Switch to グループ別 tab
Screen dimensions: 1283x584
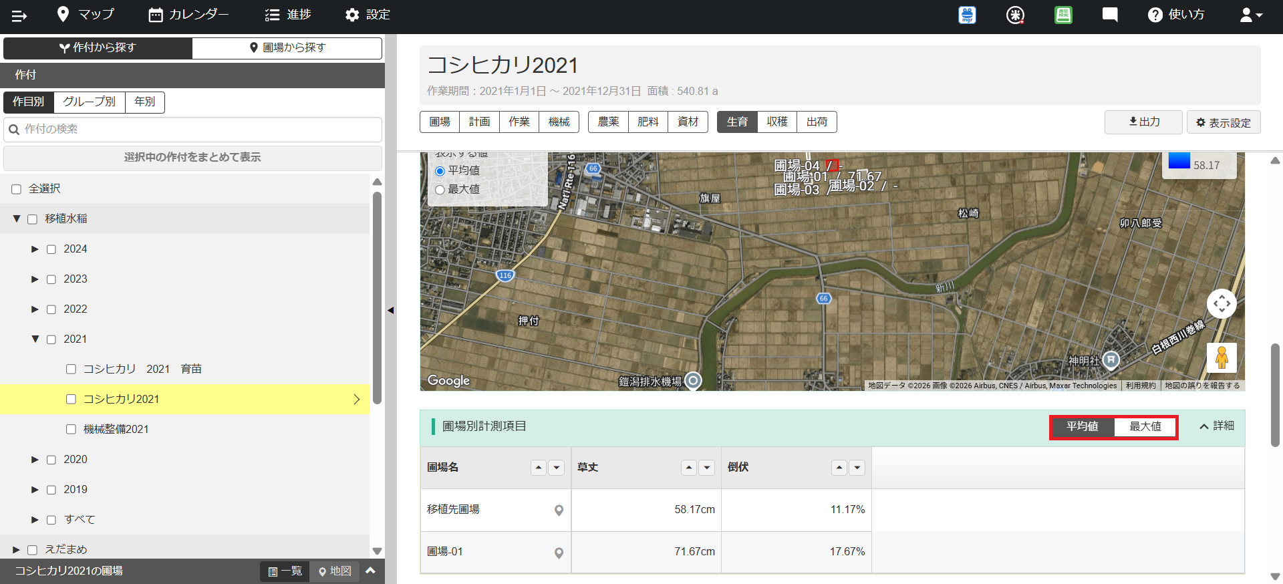pyautogui.click(x=90, y=102)
